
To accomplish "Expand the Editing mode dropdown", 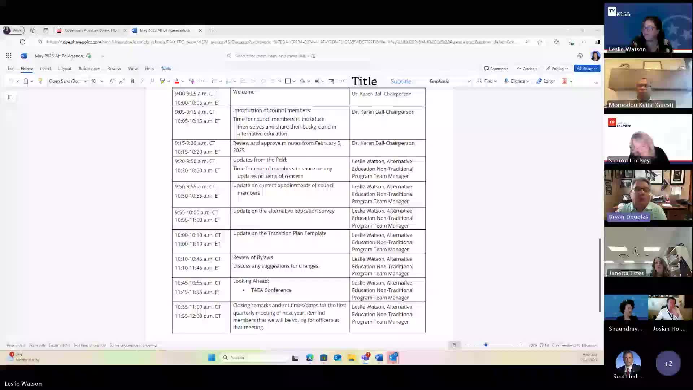I will coord(557,69).
